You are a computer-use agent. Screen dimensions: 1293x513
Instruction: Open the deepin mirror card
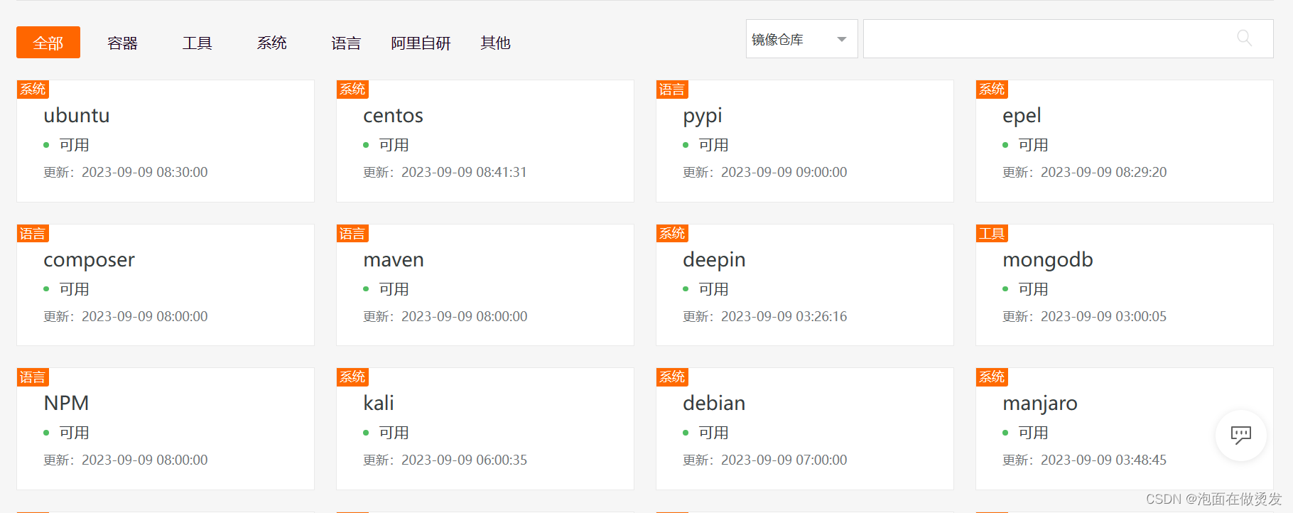point(805,285)
